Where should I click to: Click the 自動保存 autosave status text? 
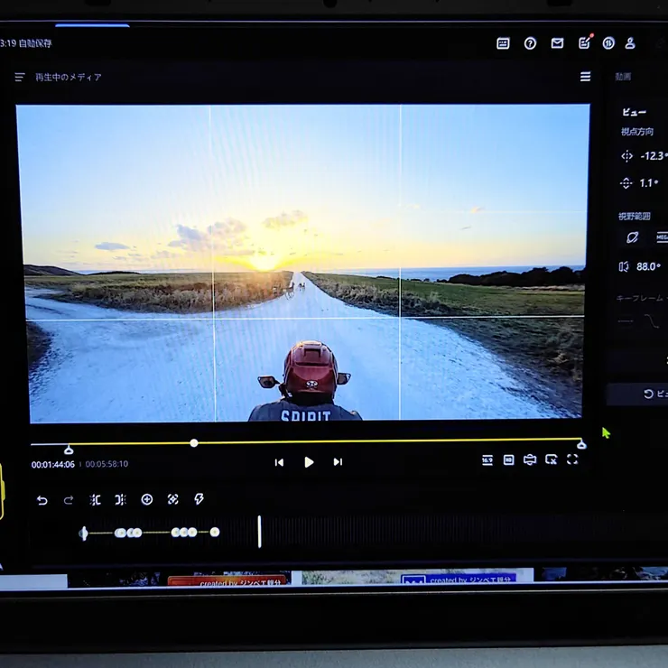click(x=35, y=43)
